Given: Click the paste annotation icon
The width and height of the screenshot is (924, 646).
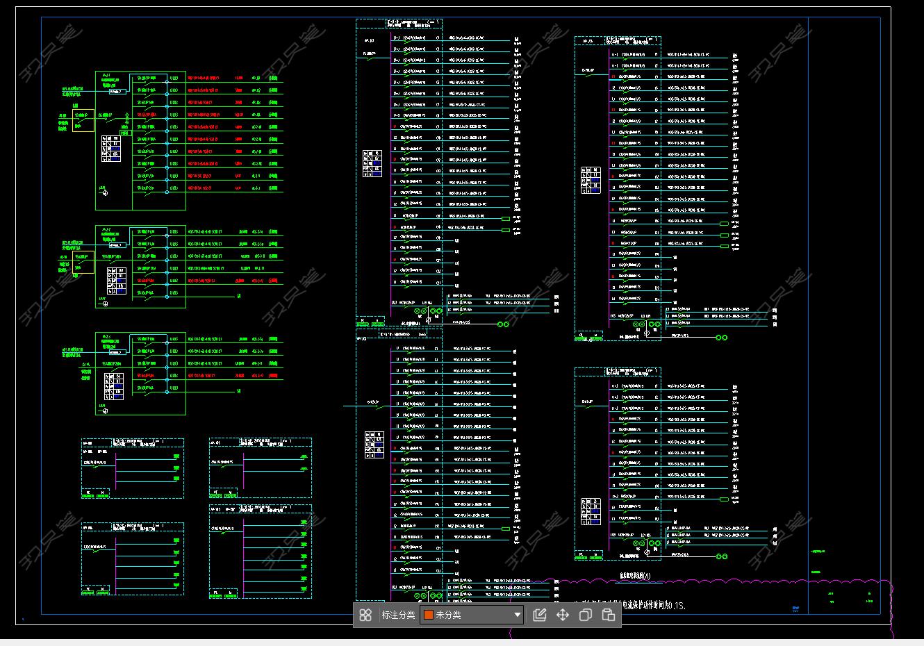Looking at the screenshot, I should point(609,615).
